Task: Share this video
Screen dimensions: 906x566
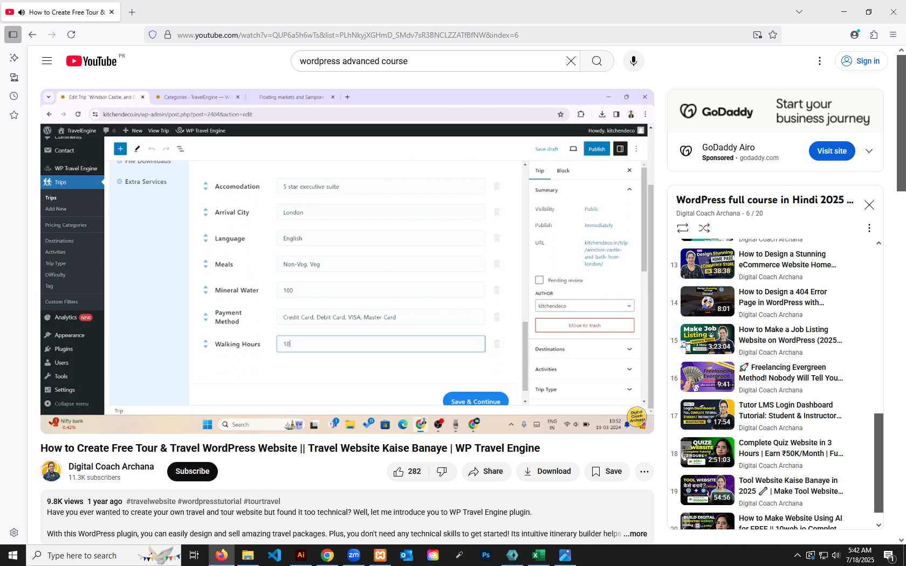Action: 486,472
